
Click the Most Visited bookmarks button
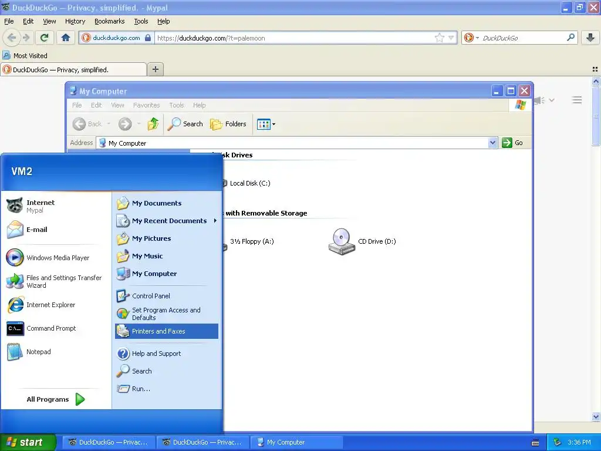(x=25, y=56)
